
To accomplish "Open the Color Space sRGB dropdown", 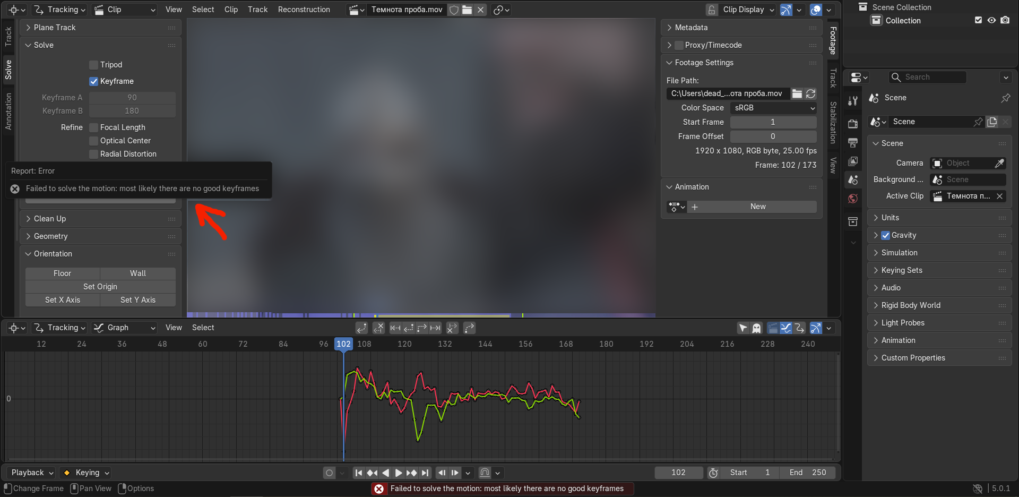I will coord(773,108).
